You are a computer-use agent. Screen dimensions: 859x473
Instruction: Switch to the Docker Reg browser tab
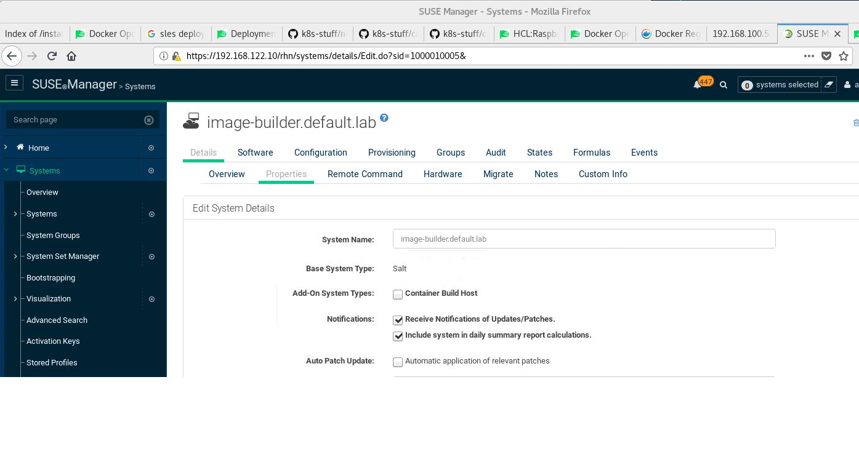672,34
